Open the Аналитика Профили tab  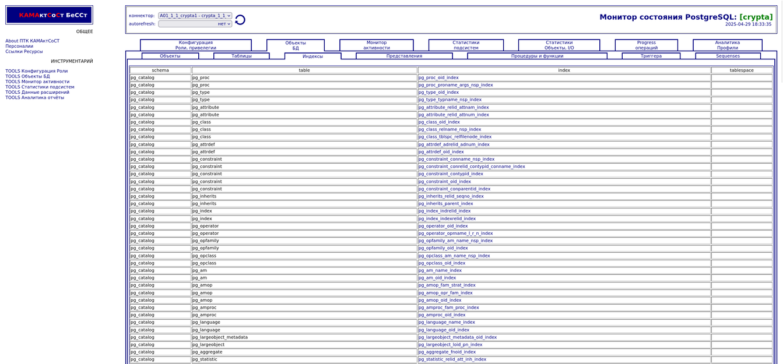pos(727,45)
